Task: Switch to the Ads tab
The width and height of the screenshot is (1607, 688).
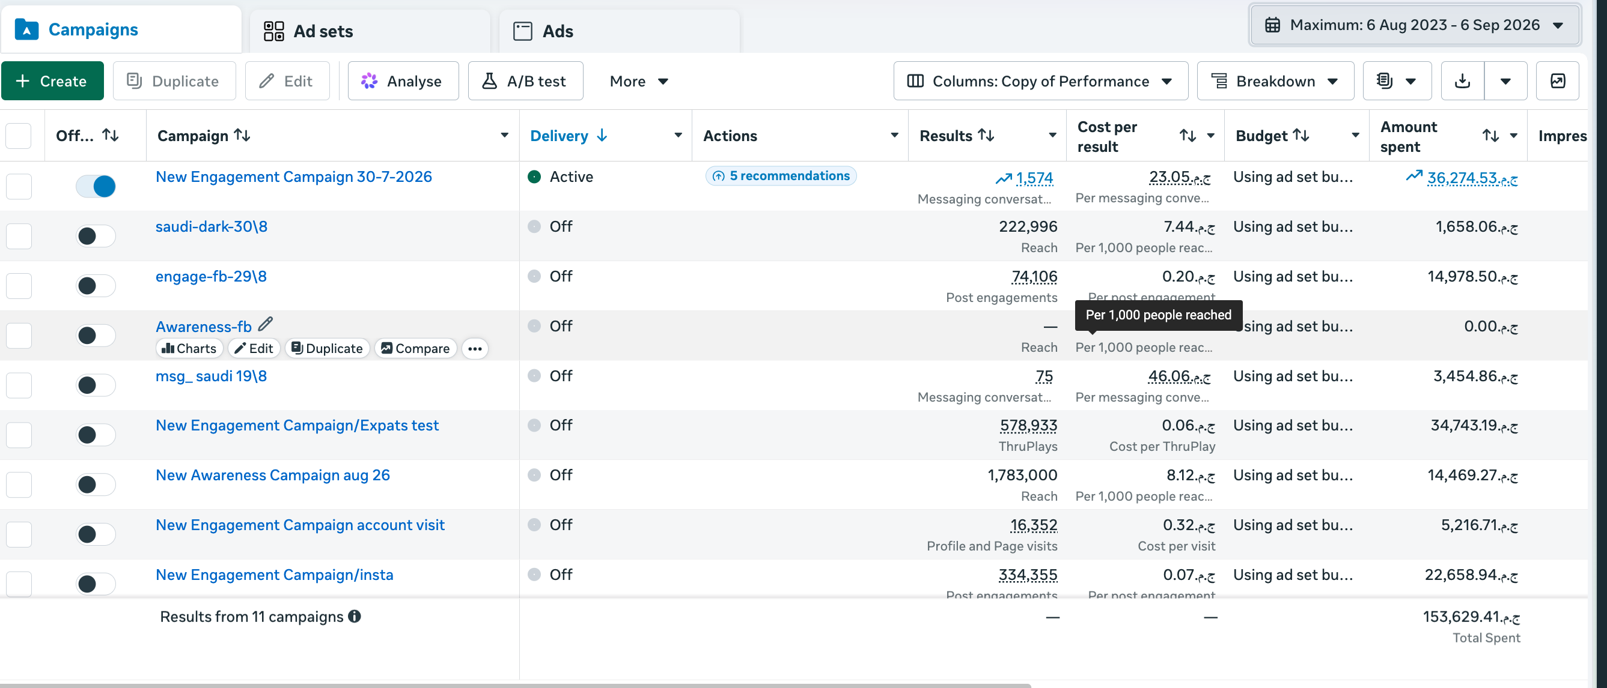Action: [x=620, y=31]
